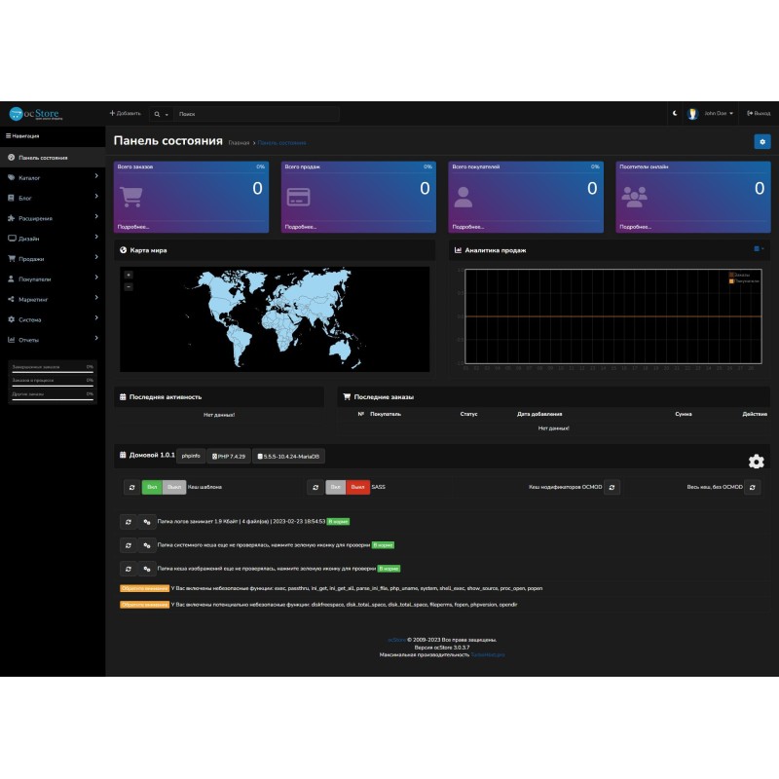The image size is (779, 779).
Task: Toggle dark mode moon icon
Action: pos(675,114)
